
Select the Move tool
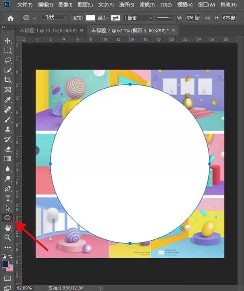pos(7,41)
